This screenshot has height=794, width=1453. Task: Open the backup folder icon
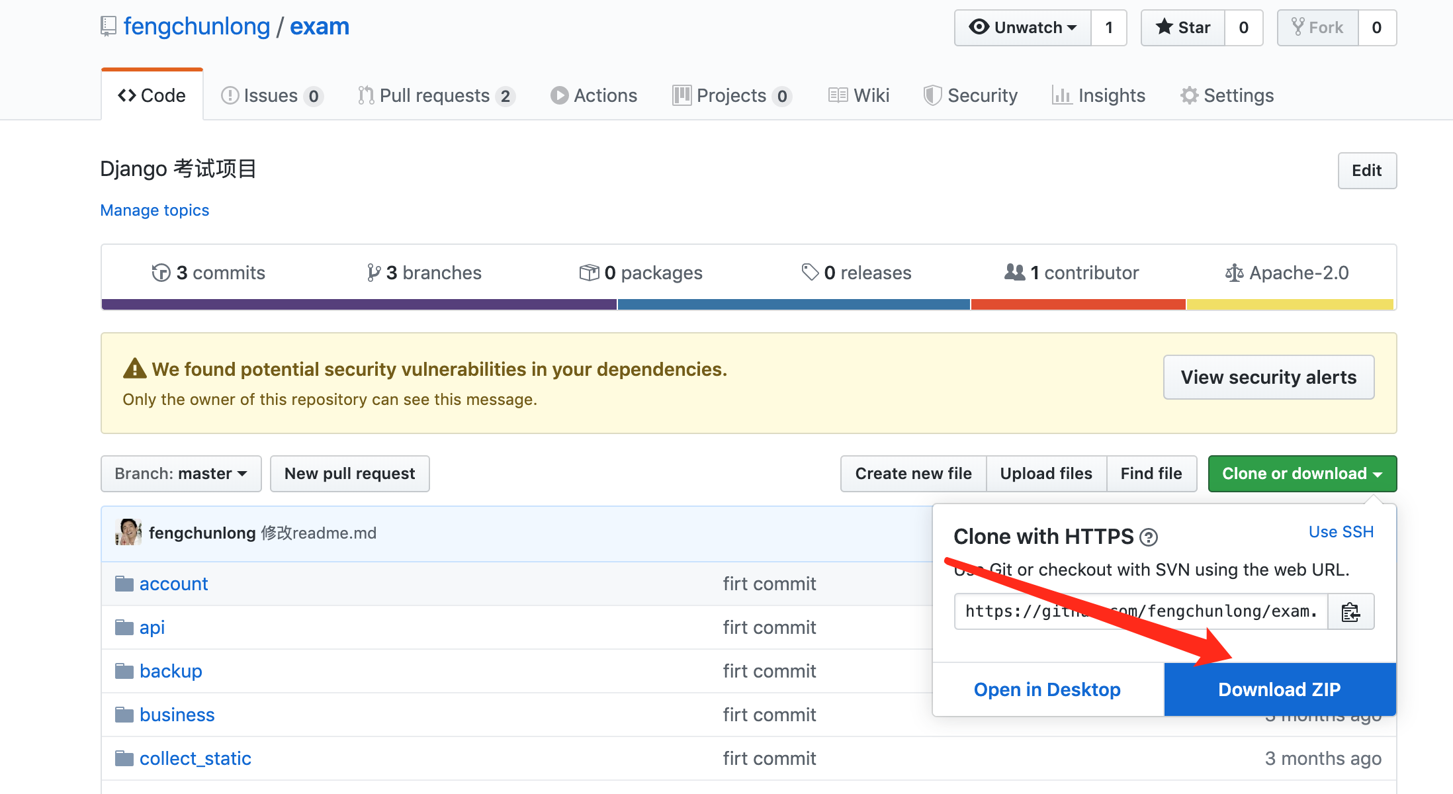[x=124, y=671]
